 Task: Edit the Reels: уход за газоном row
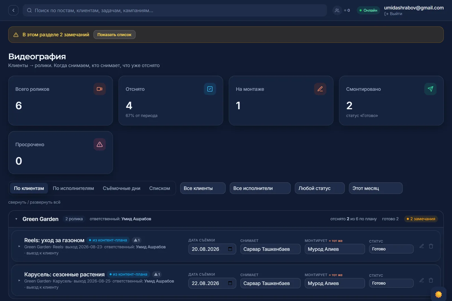coord(421,246)
